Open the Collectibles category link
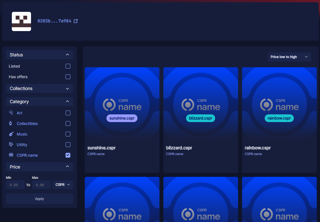The height and width of the screenshot is (222, 320). (27, 123)
